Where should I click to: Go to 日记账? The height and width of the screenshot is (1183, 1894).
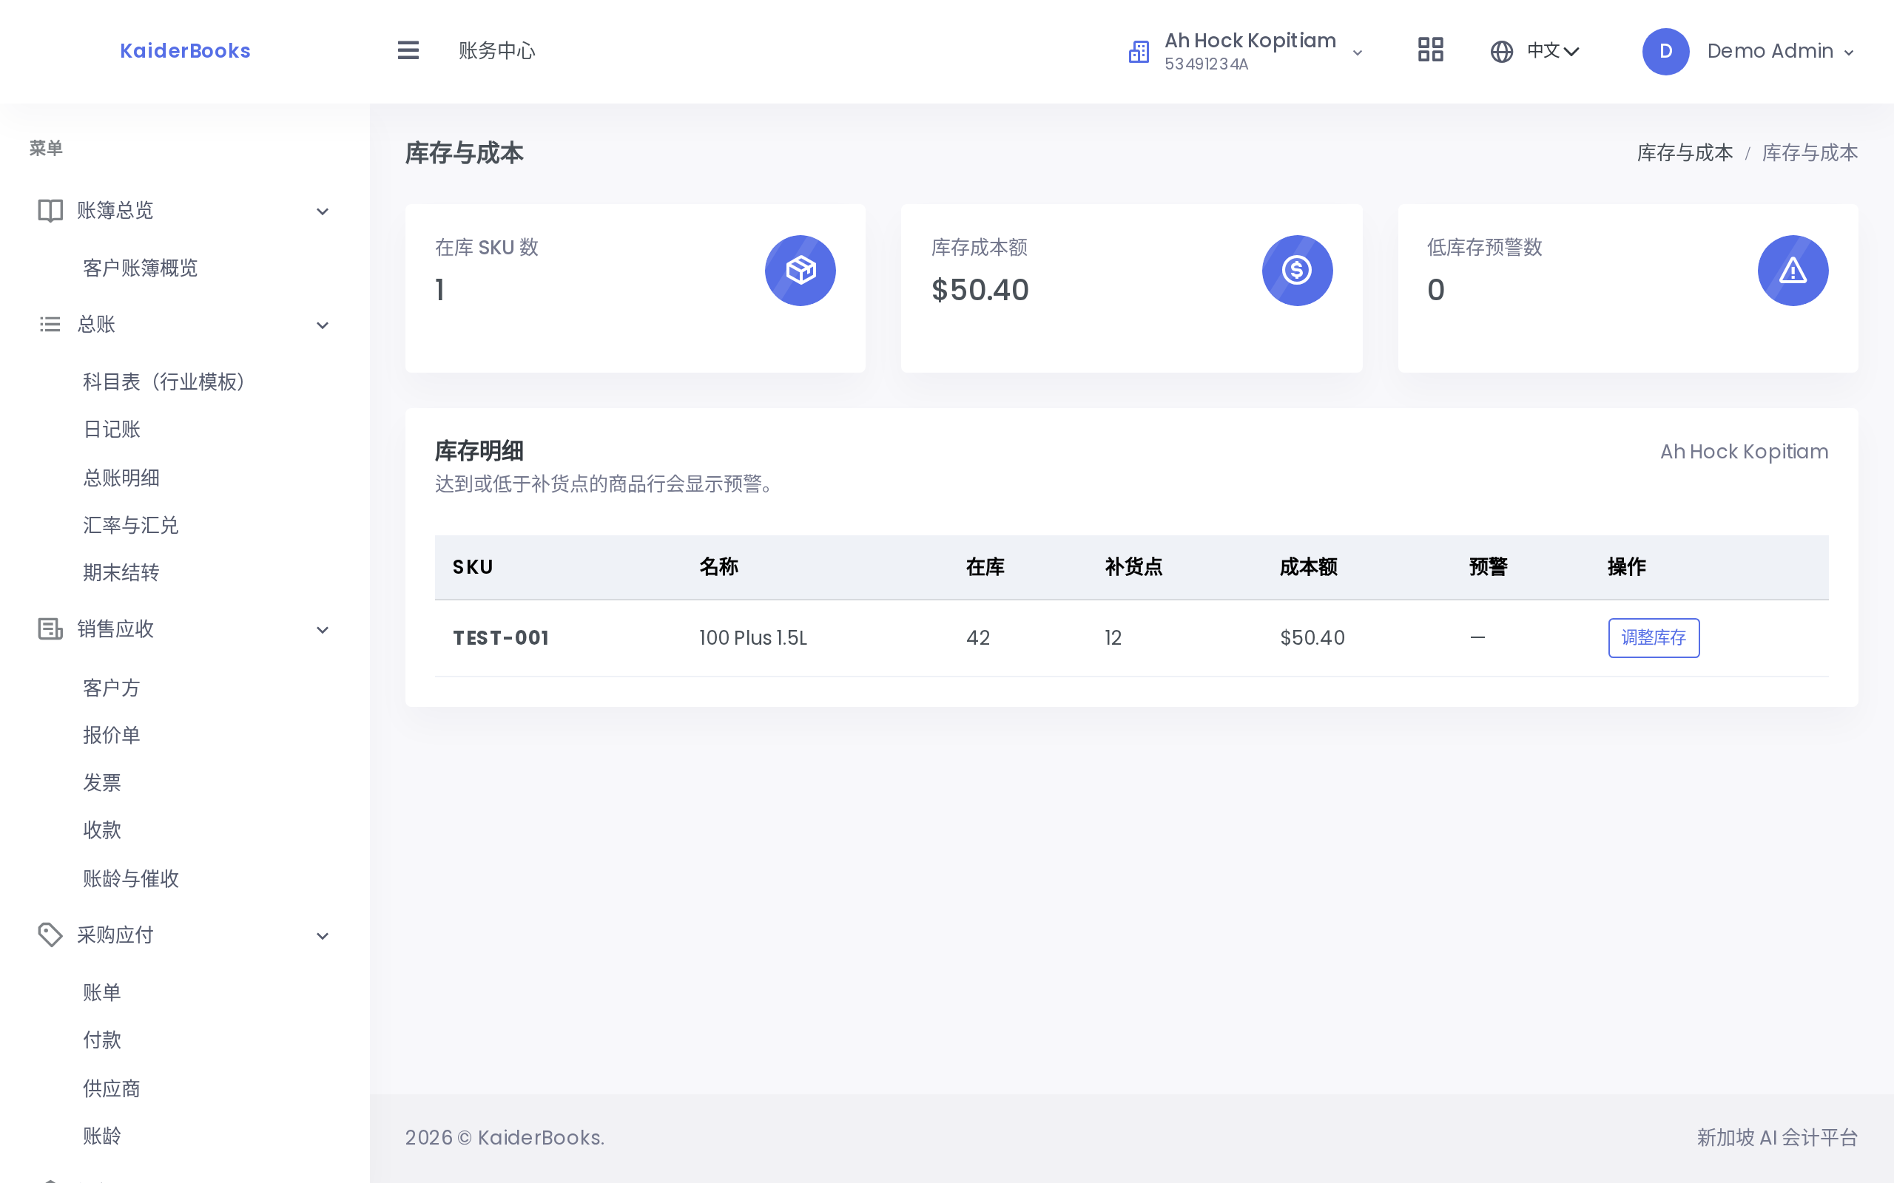(112, 430)
